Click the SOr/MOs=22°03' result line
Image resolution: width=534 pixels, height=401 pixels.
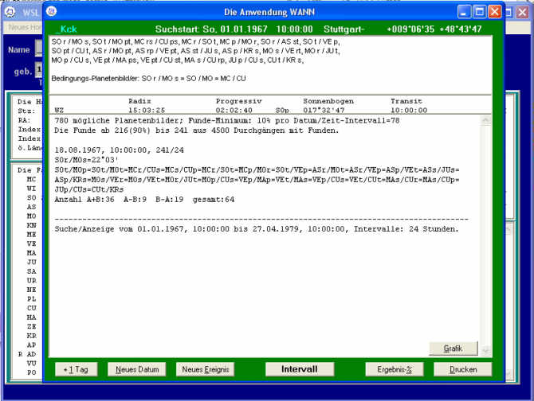87,160
